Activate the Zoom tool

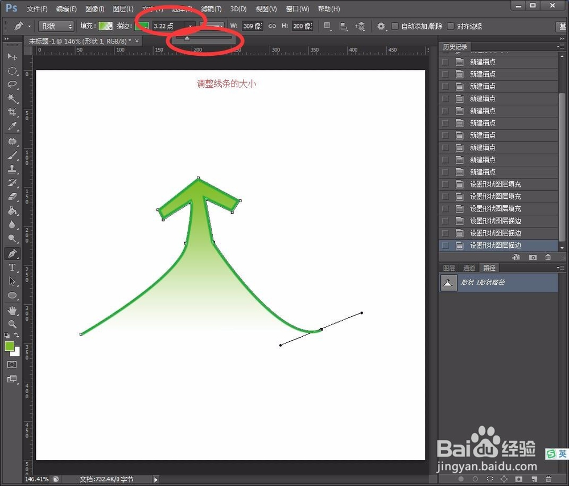pyautogui.click(x=13, y=324)
